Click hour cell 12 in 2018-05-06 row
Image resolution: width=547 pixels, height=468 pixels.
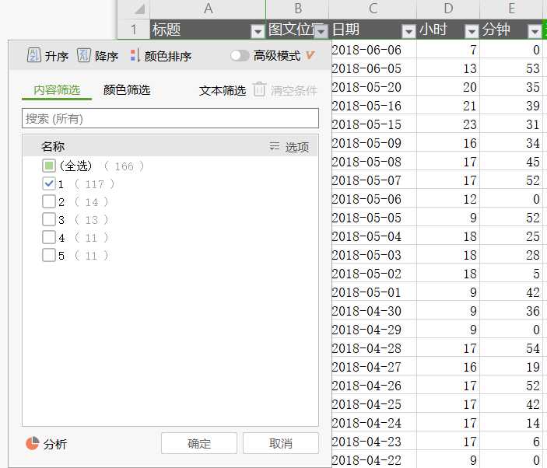pos(448,199)
